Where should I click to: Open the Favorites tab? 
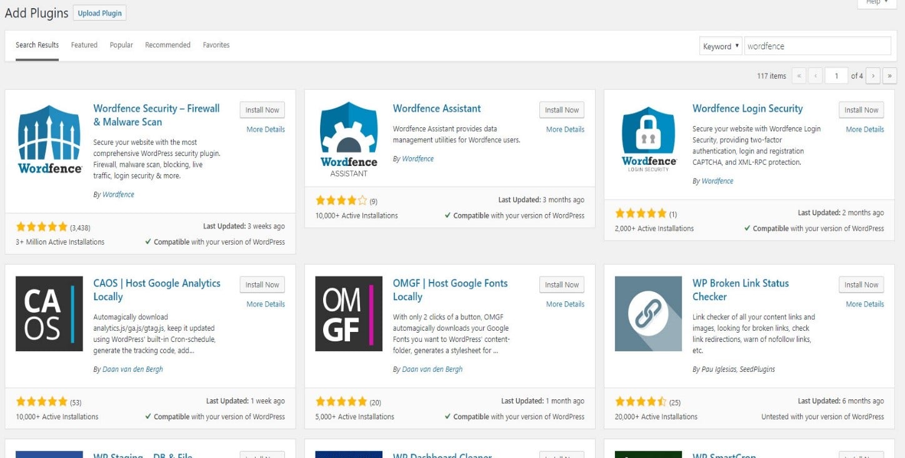point(216,45)
